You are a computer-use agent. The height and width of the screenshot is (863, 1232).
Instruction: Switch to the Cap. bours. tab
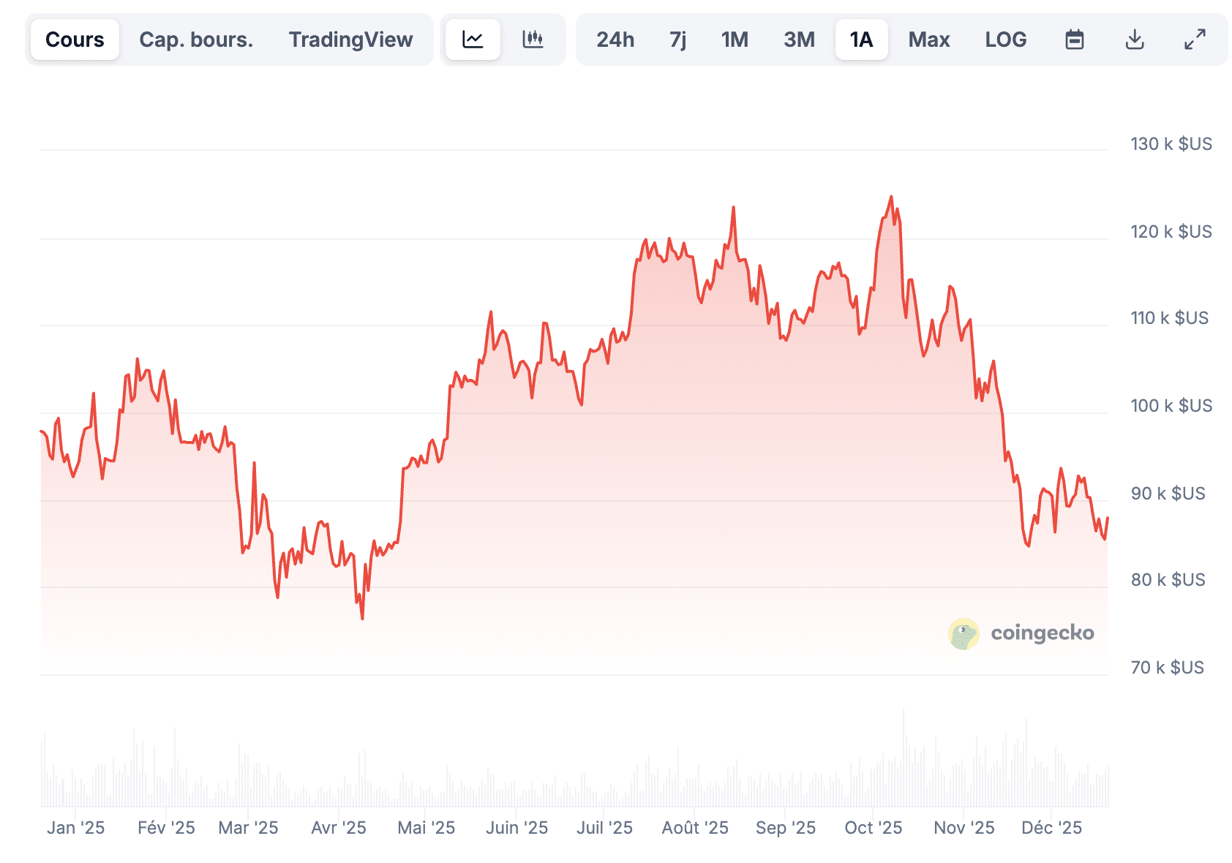[196, 39]
